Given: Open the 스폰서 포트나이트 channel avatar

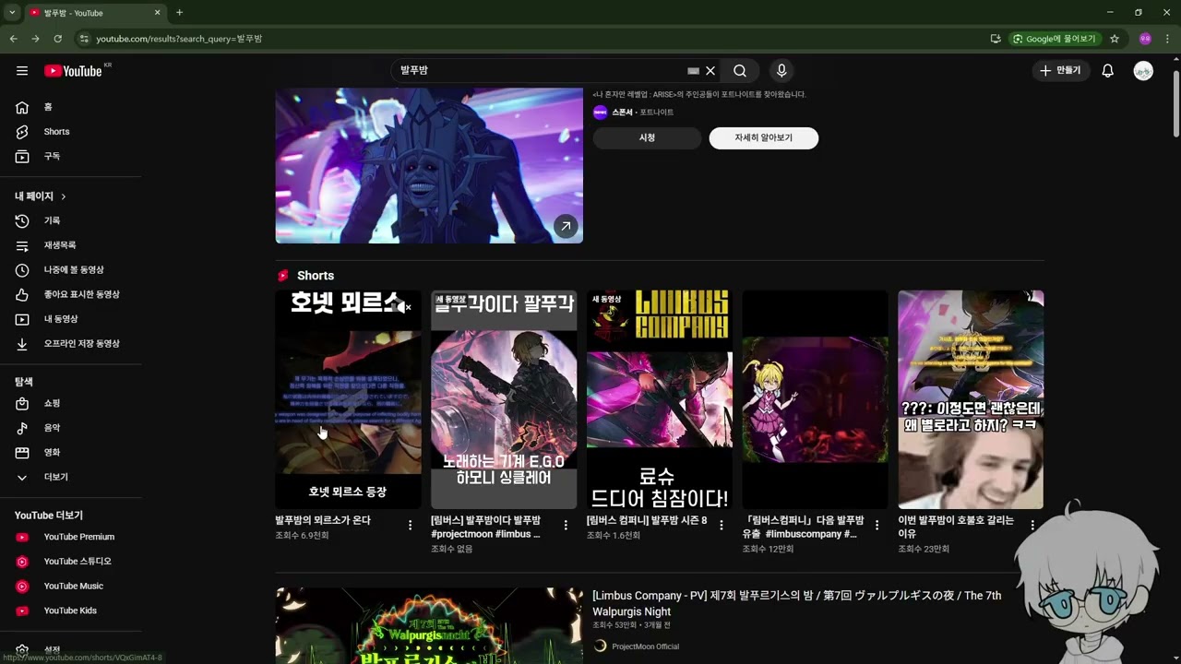Looking at the screenshot, I should pyautogui.click(x=600, y=113).
